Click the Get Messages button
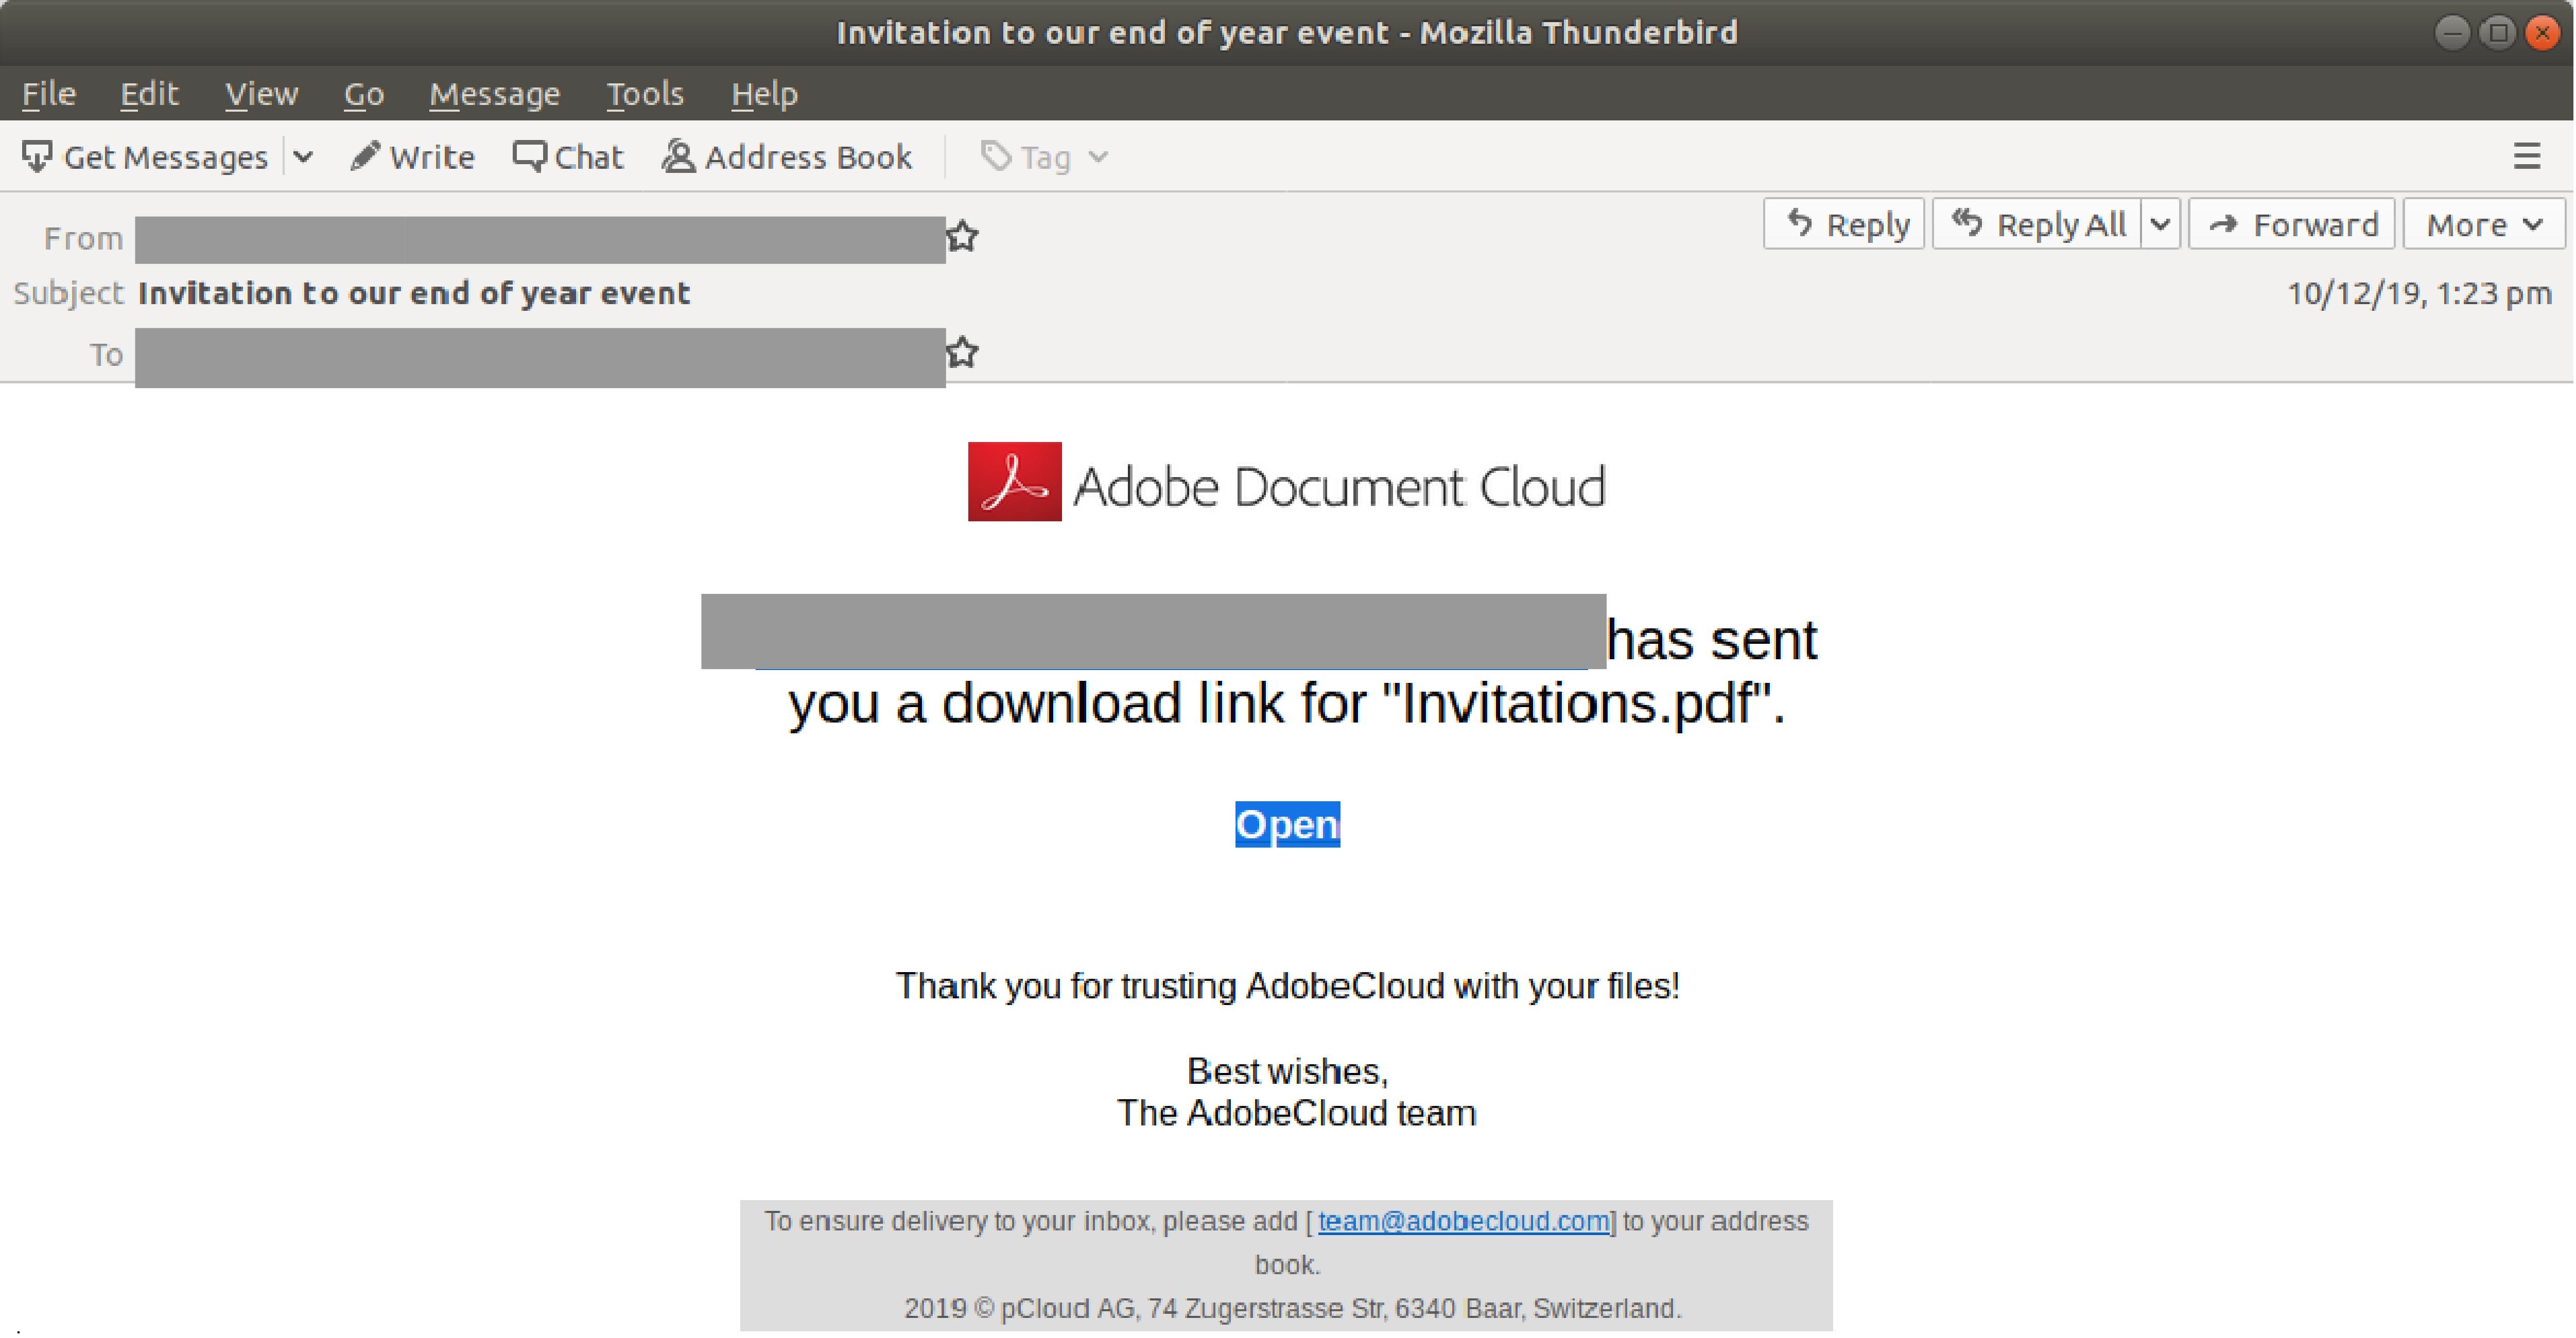This screenshot has height=1338, width=2576. tap(145, 157)
